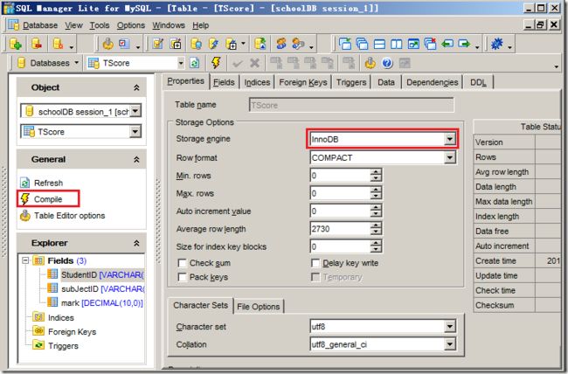
Task: Click the refresh icon next to TScore combo
Action: click(x=195, y=63)
